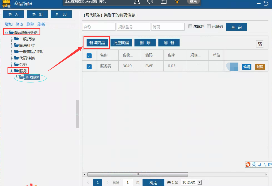Click the speaker icon in remote control bar
Screen dimensions: 272x186
[x=150, y=2]
